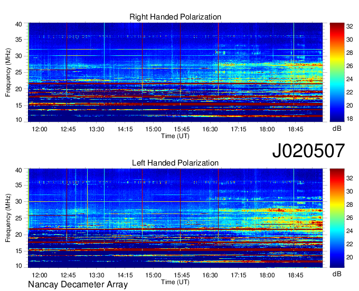Click Frequency (MHz) axis label of Right Handed plot
The width and height of the screenshot is (359, 291).
pyautogui.click(x=8, y=72)
